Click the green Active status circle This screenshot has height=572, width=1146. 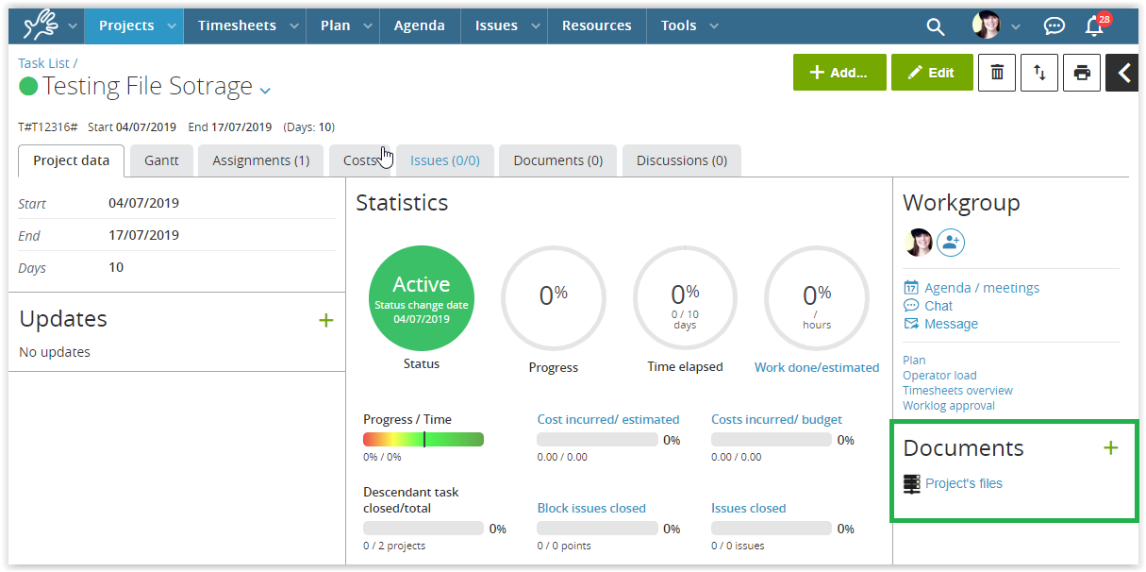[x=421, y=299]
